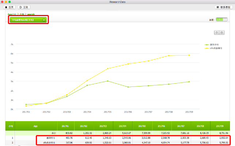Click 摩拜单车 data point at 201705
Image resolution: width=235 pixels, height=146 pixels.
click(x=107, y=81)
